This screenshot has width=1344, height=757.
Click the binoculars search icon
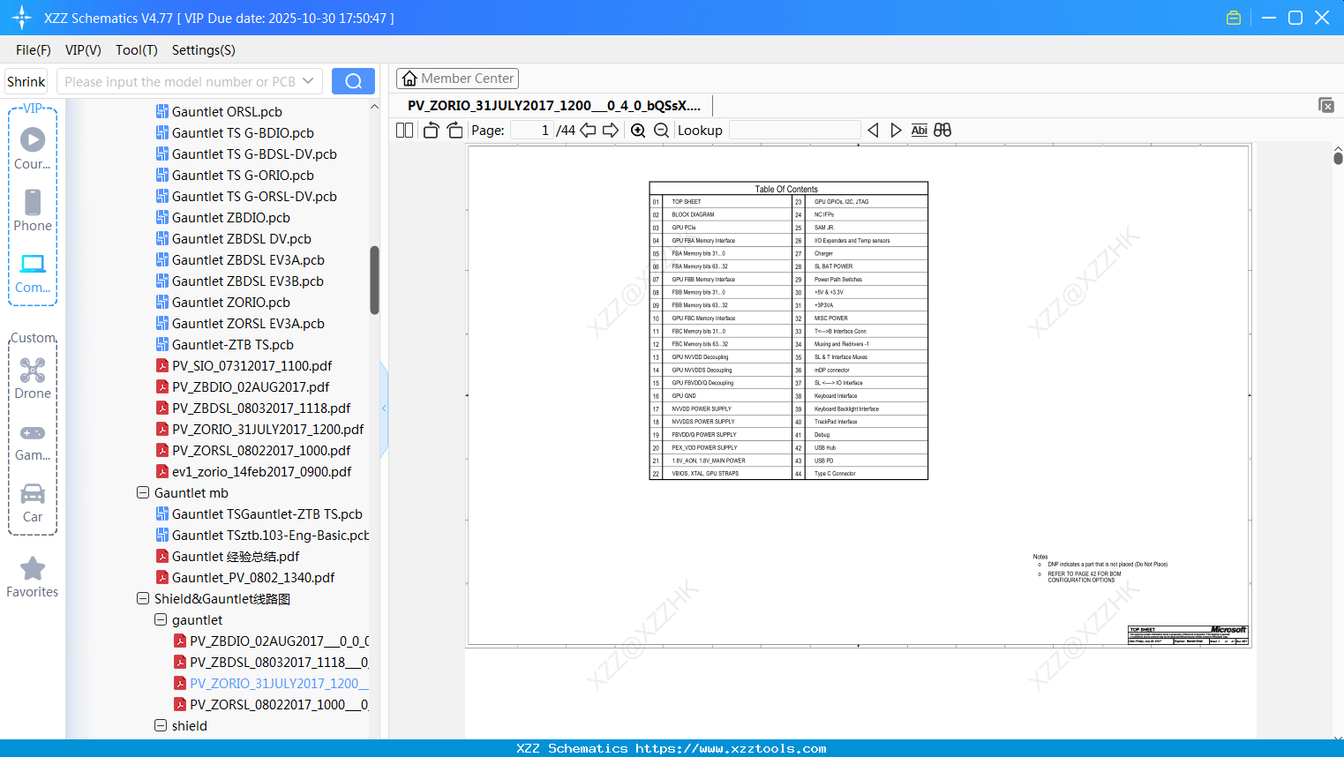coord(942,130)
